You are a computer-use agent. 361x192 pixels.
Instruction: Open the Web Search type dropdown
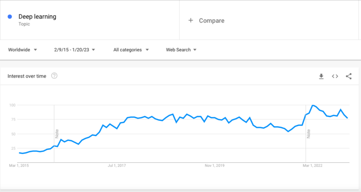click(x=181, y=50)
